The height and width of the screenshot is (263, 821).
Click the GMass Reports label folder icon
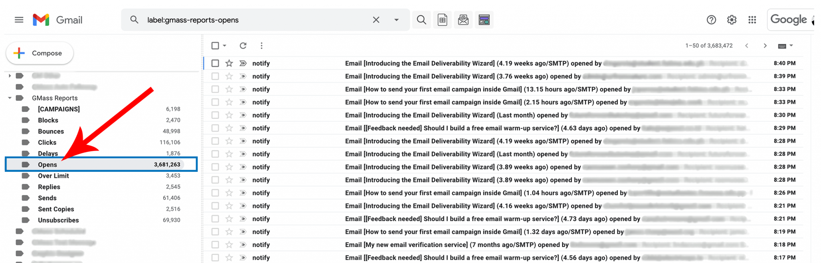pos(20,98)
